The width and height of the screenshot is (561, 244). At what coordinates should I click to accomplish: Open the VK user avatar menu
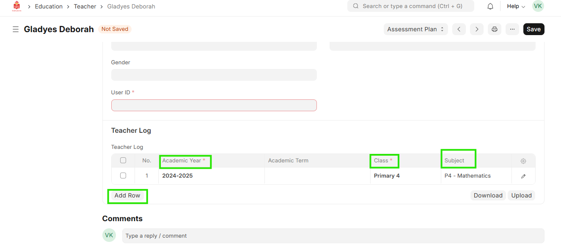538,6
